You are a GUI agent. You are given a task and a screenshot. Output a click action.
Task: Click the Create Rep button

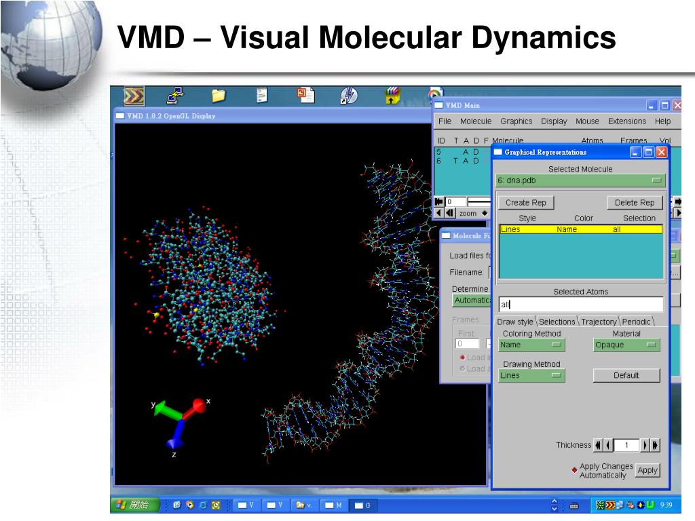click(526, 202)
